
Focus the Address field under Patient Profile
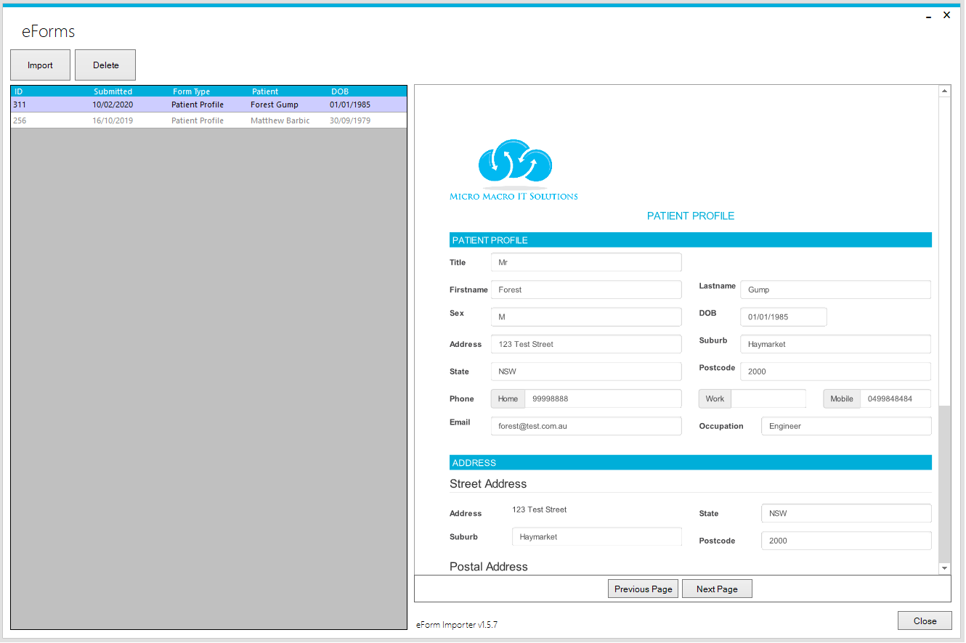(586, 344)
